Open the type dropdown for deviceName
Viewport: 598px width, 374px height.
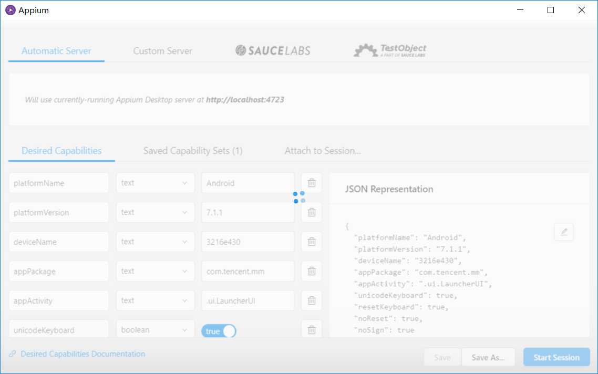[x=155, y=242]
